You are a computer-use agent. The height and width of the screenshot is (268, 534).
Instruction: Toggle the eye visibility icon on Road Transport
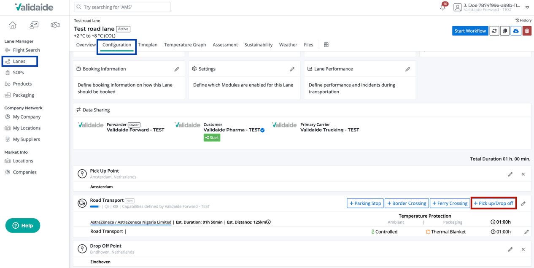pyautogui.click(x=105, y=206)
